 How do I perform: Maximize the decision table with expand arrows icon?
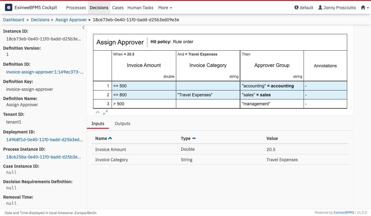(x=105, y=113)
